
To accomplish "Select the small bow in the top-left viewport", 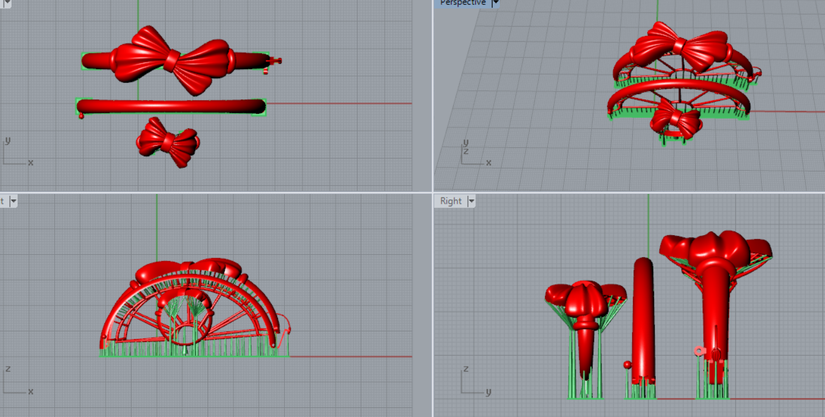I will click(168, 142).
